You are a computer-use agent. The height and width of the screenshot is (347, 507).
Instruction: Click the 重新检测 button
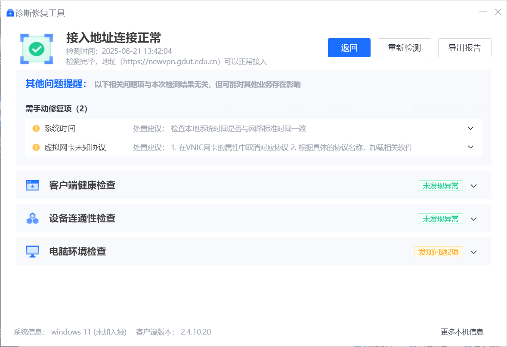404,48
